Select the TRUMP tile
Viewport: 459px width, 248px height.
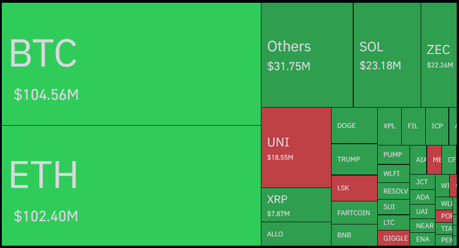pyautogui.click(x=354, y=159)
